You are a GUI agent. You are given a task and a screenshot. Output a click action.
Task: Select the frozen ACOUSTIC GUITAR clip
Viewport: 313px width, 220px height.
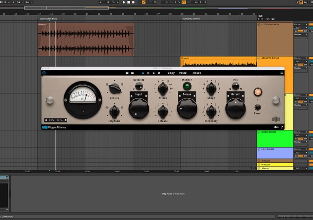218,61
